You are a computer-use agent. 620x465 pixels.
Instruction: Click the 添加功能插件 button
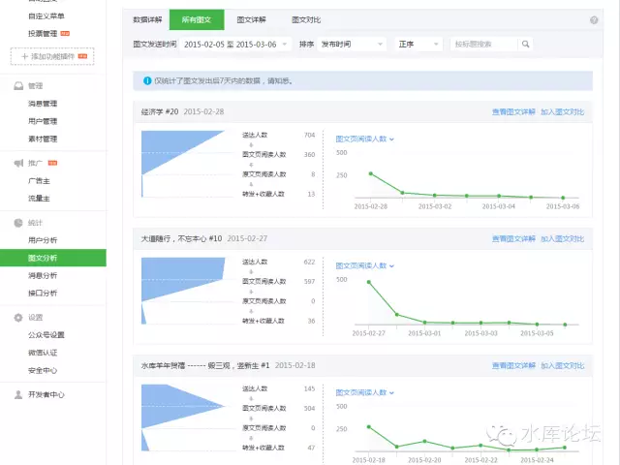[52, 57]
